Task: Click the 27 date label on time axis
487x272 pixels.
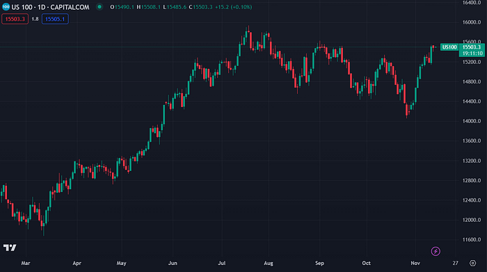Action: tap(455, 263)
